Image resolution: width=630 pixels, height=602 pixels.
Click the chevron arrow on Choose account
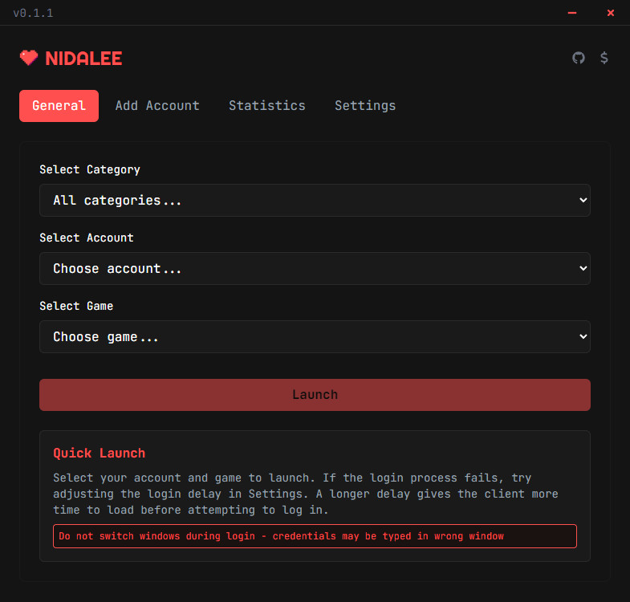click(583, 268)
